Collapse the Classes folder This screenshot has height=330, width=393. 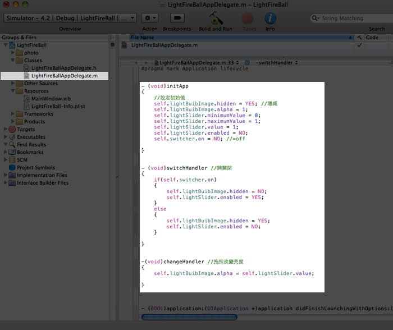pos(13,61)
